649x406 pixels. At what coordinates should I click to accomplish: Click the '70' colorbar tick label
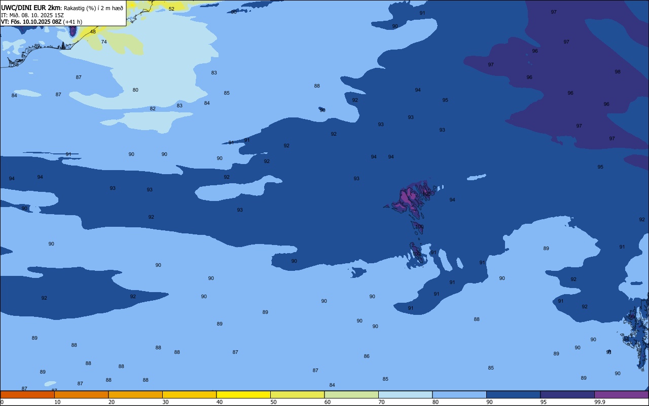(381, 402)
